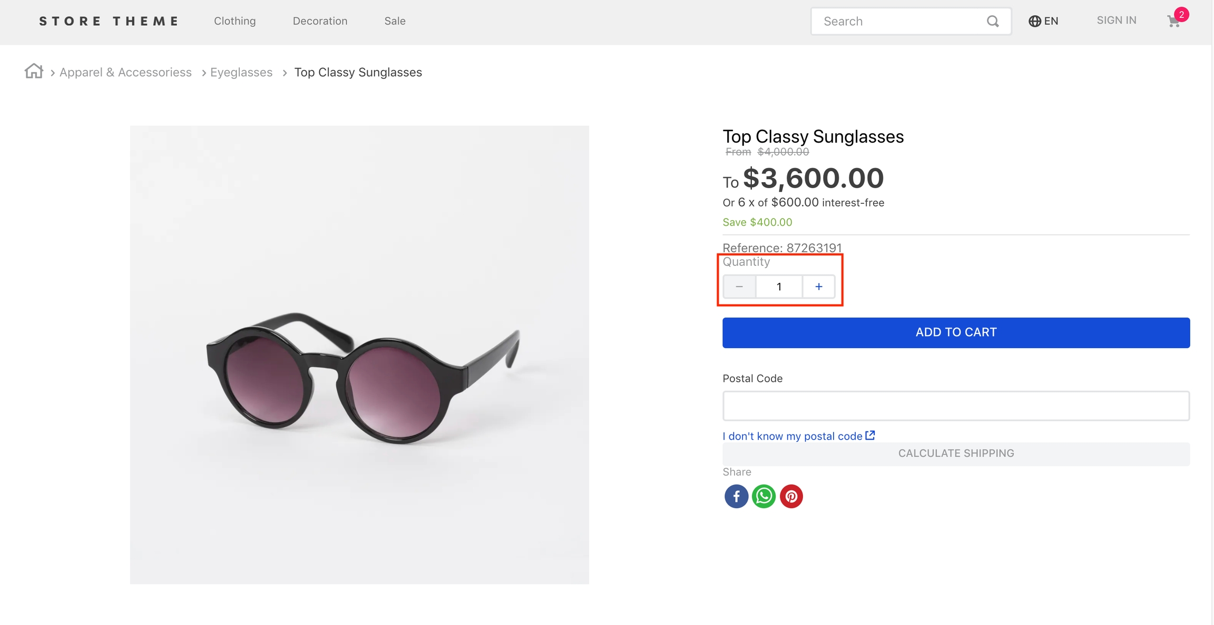1214x625 pixels.
Task: Focus the Postal Code input field
Action: pos(956,406)
